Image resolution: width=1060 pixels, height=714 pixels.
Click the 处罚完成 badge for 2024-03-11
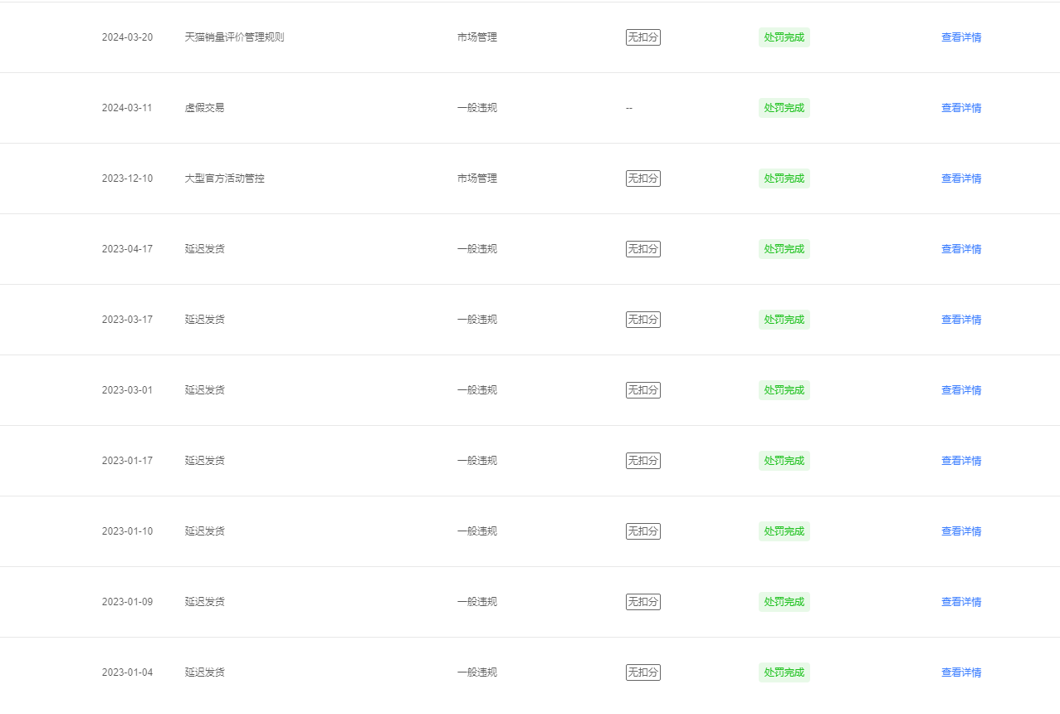point(784,108)
